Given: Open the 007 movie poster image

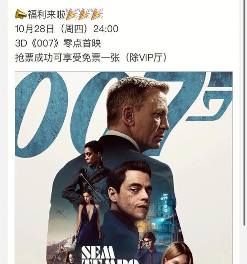Looking at the screenshot, I should (x=124, y=168).
